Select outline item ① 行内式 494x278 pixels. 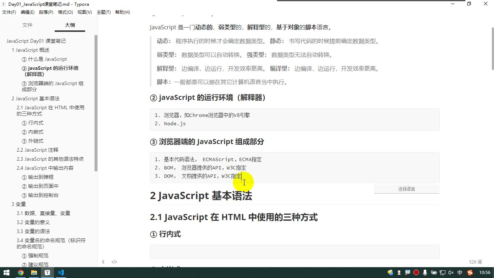pyautogui.click(x=33, y=123)
